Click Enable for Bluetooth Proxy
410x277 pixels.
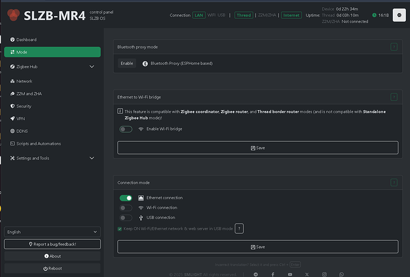pos(127,63)
